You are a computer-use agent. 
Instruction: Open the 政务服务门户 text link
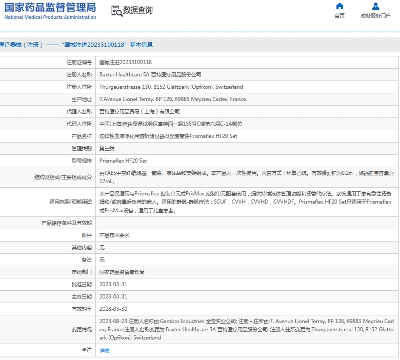(375, 16)
